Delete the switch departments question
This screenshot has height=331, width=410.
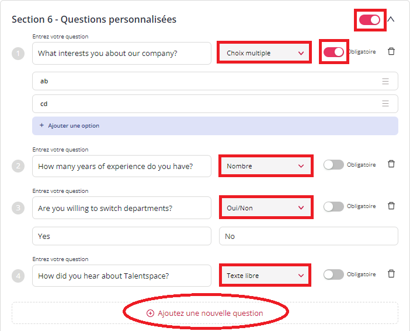pyautogui.click(x=391, y=206)
